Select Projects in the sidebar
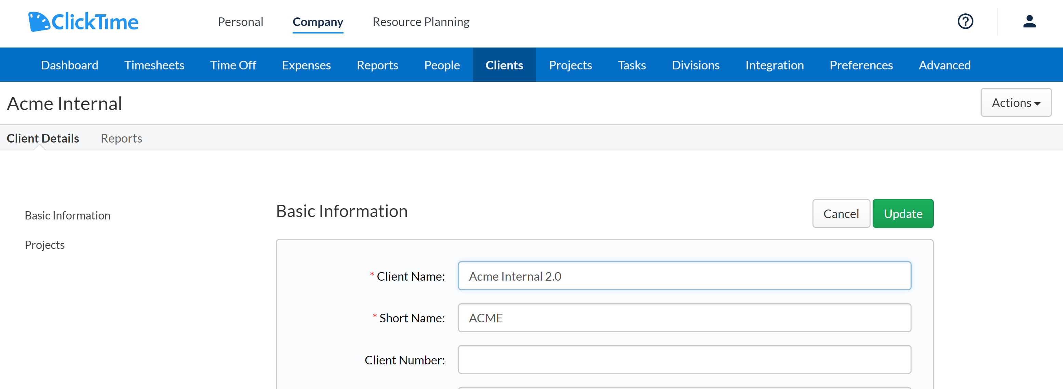This screenshot has width=1063, height=389. pos(44,244)
